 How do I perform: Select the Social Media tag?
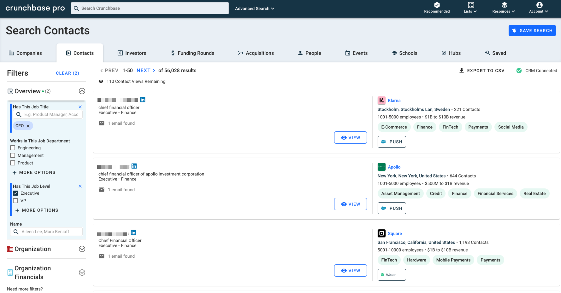click(x=511, y=127)
